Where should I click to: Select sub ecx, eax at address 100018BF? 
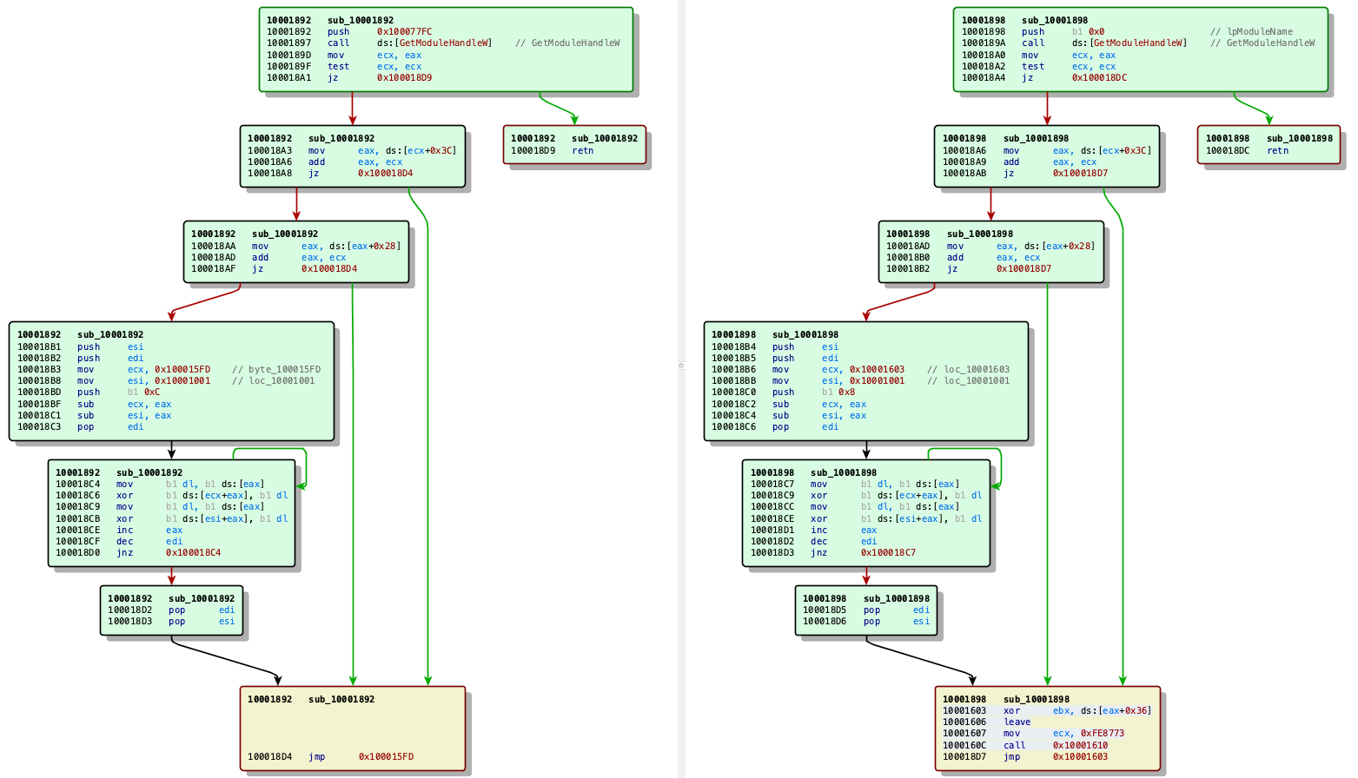click(x=94, y=404)
